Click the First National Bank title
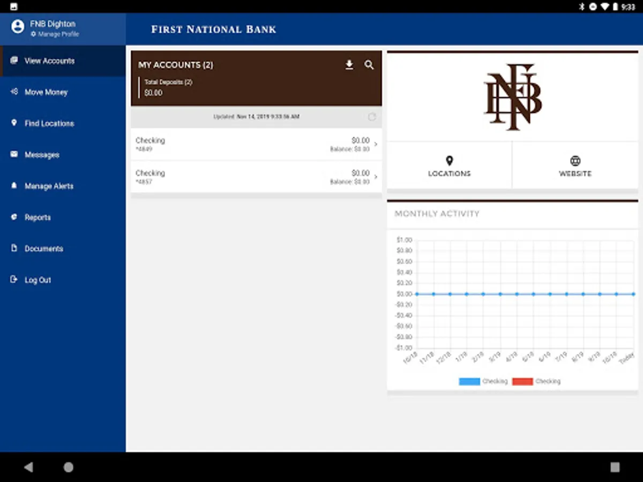Screen dimensions: 643x482 (x=214, y=29)
